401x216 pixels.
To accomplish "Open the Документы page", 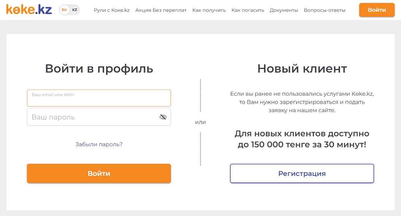I will pyautogui.click(x=284, y=10).
